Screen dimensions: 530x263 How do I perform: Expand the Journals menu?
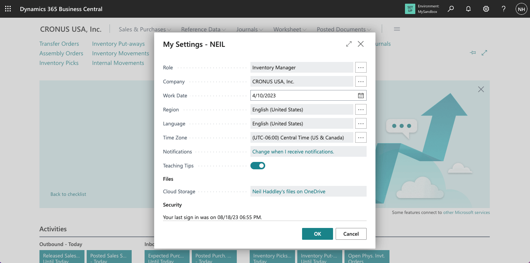coord(250,29)
